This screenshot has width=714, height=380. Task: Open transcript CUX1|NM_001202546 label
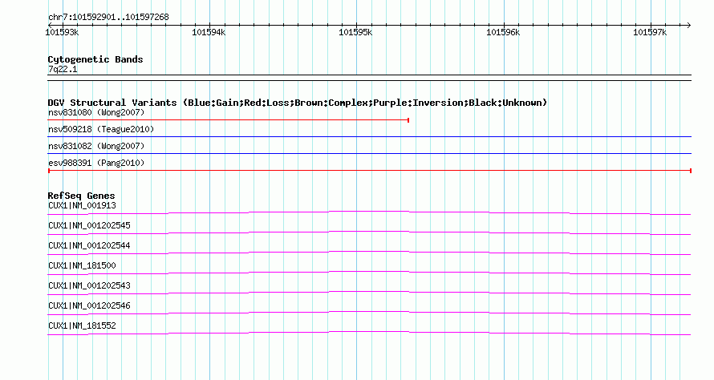pyautogui.click(x=89, y=305)
